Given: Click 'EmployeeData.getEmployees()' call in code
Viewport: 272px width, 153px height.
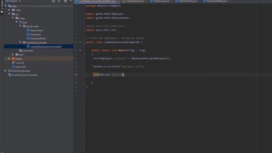Looking at the screenshot, I should (151, 59).
